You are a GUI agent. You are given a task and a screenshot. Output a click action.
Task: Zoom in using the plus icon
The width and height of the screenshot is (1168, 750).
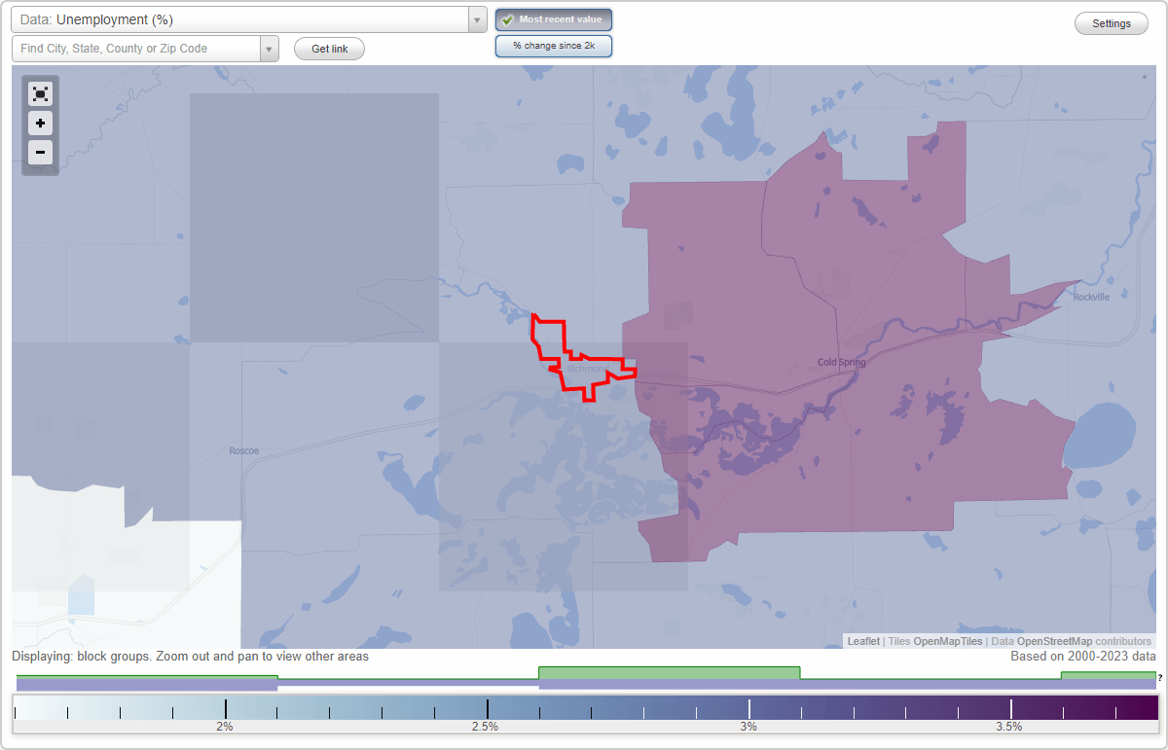(x=40, y=123)
